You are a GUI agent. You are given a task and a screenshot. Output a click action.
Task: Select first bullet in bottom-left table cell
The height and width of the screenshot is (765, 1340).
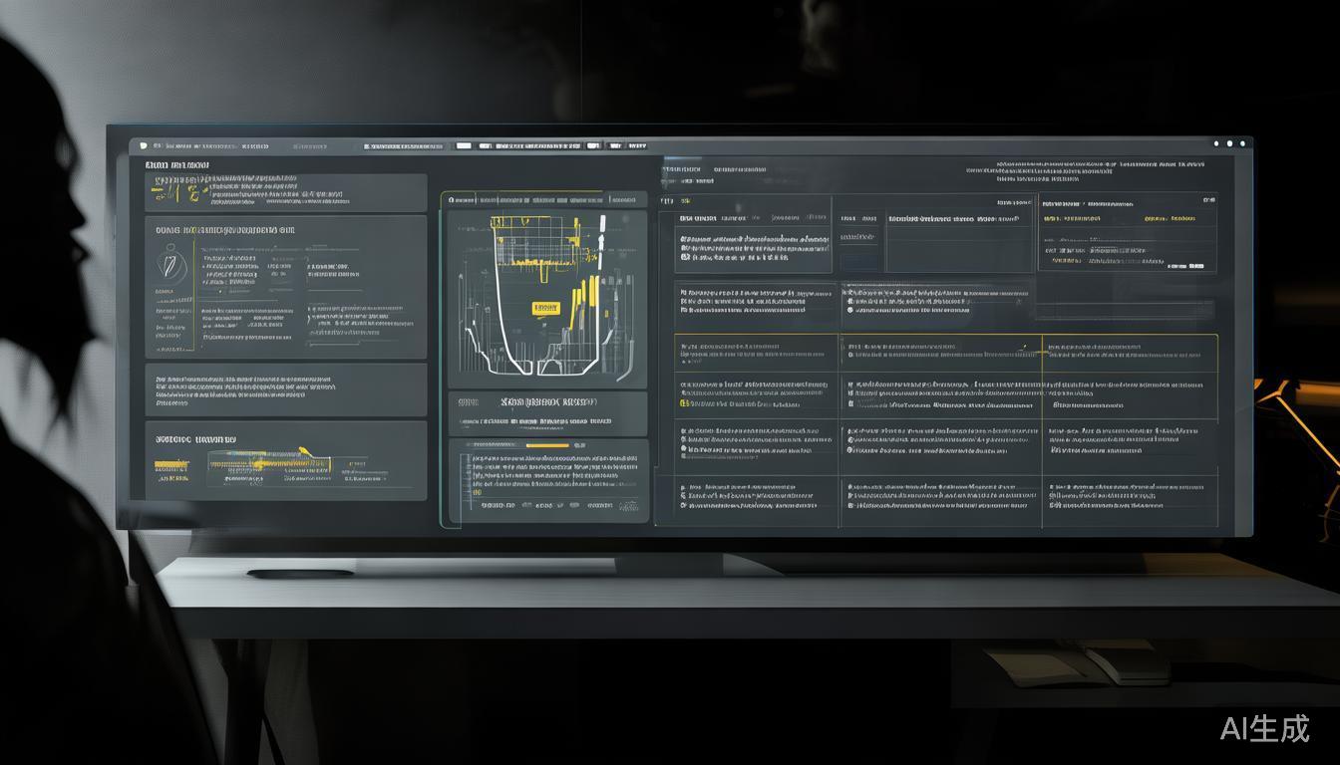point(684,489)
